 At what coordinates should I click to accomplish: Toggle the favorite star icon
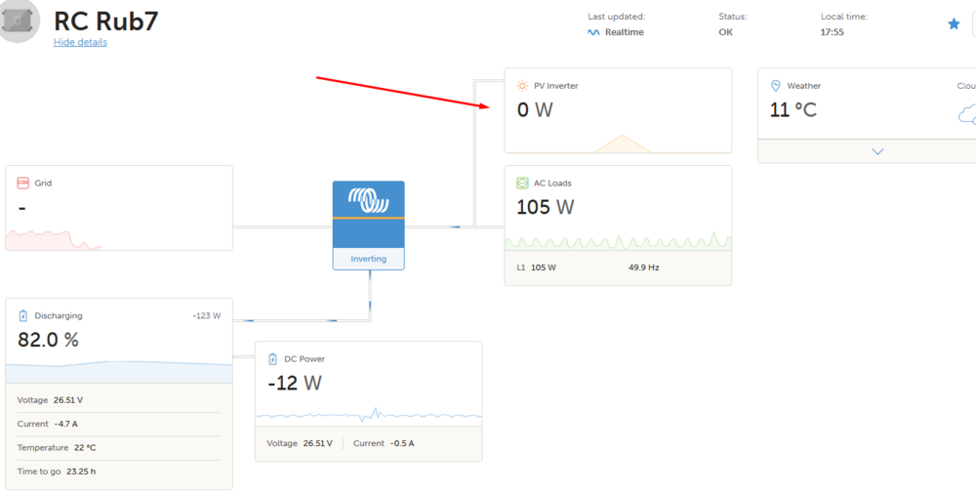954,23
